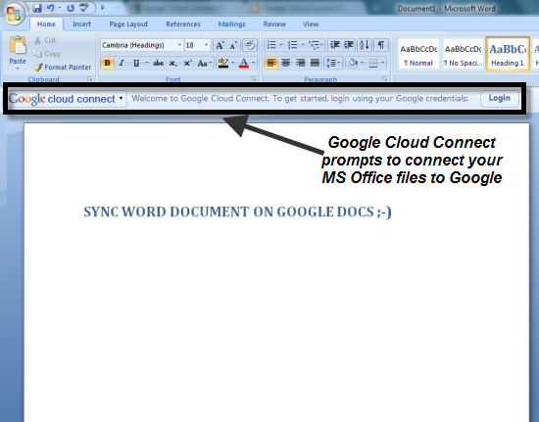Expand the Paste options arrow

pyautogui.click(x=18, y=69)
